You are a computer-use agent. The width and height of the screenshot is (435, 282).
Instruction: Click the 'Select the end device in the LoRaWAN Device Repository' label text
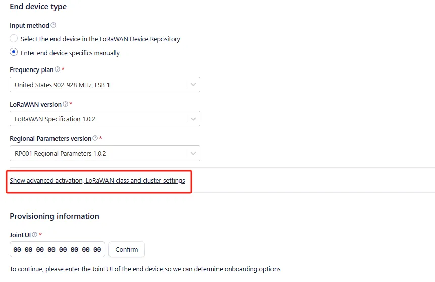(x=100, y=39)
